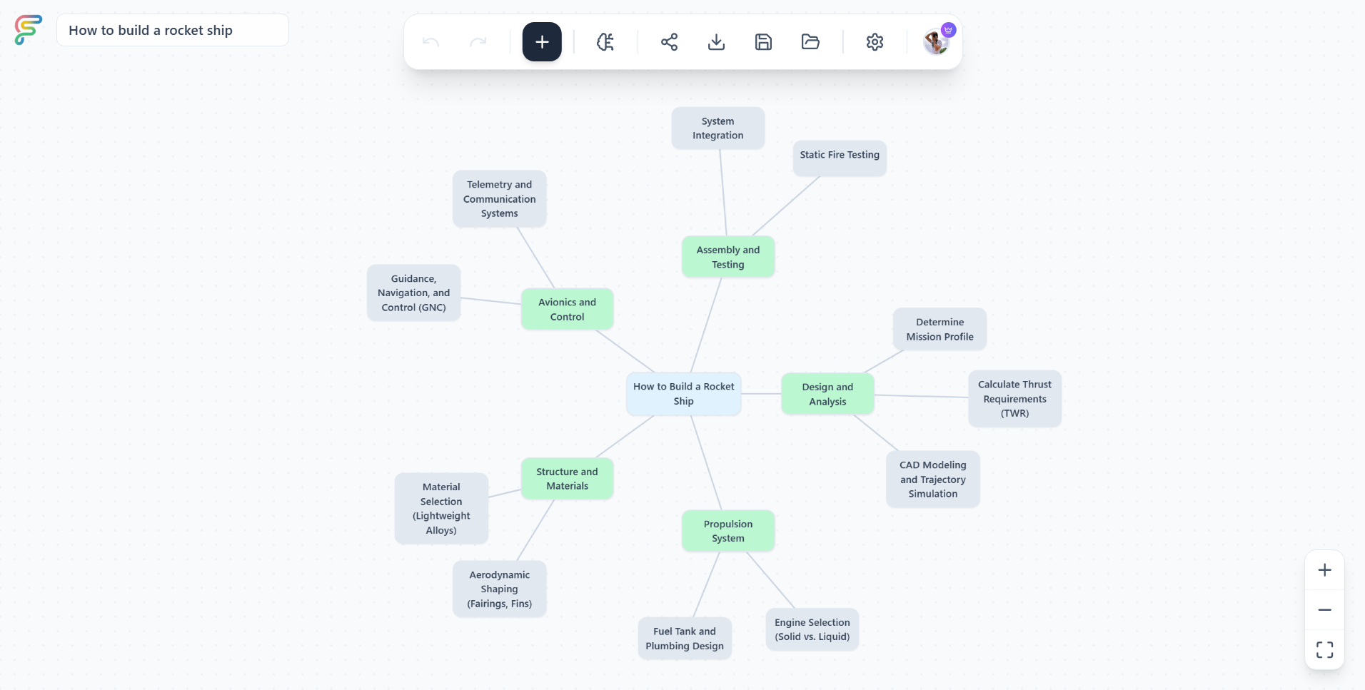1365x690 pixels.
Task: Zoom in on the canvas
Action: (1325, 569)
